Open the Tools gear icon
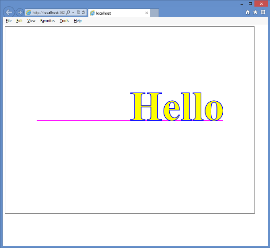Viewport: 270px width, 248px height. click(263, 12)
